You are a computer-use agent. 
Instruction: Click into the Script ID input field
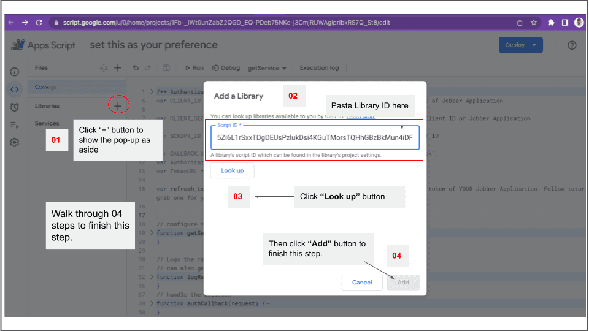pos(314,138)
